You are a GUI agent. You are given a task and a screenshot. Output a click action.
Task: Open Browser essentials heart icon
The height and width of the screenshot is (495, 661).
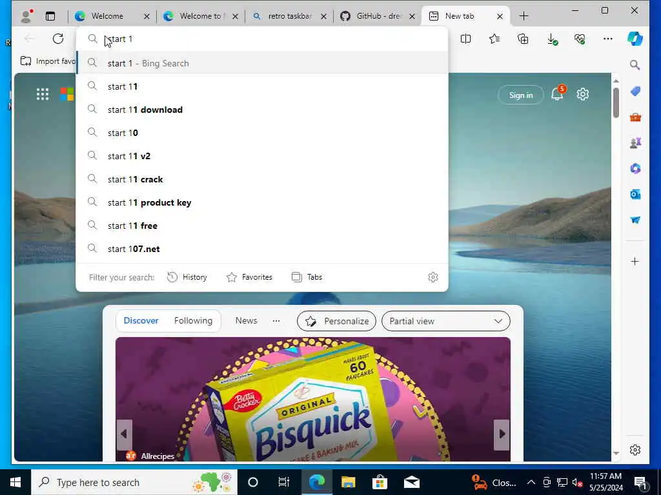(x=580, y=39)
